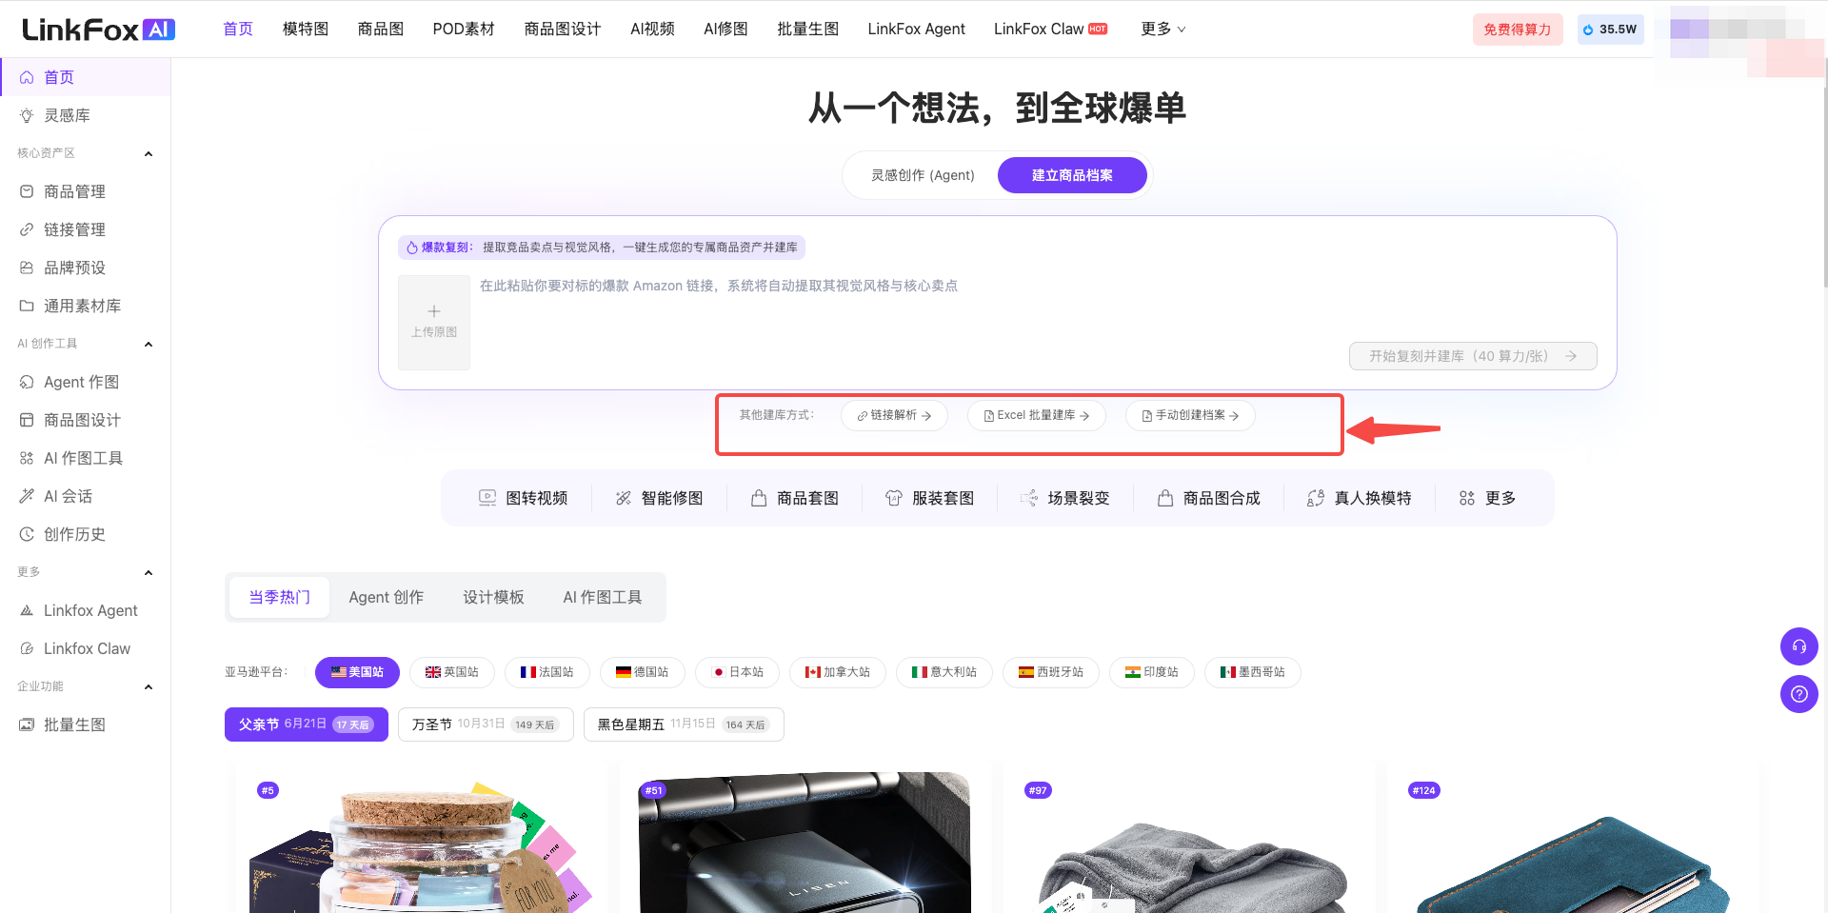
Task: Select the 意大利站 marketplace filter
Action: pyautogui.click(x=944, y=672)
